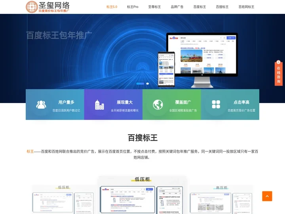Click the 百度标王包年推广 banner title

click(59, 35)
